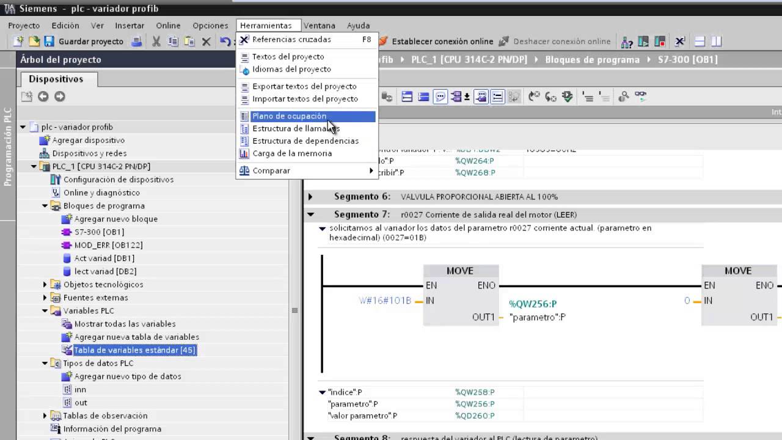782x440 pixels.
Task: Click the undo arrow icon
Action: [x=225, y=42]
